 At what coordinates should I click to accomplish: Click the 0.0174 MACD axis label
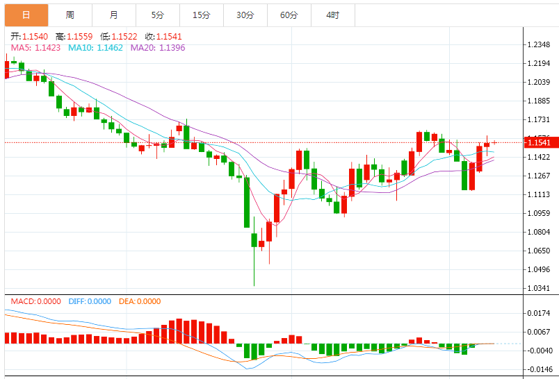(539, 313)
